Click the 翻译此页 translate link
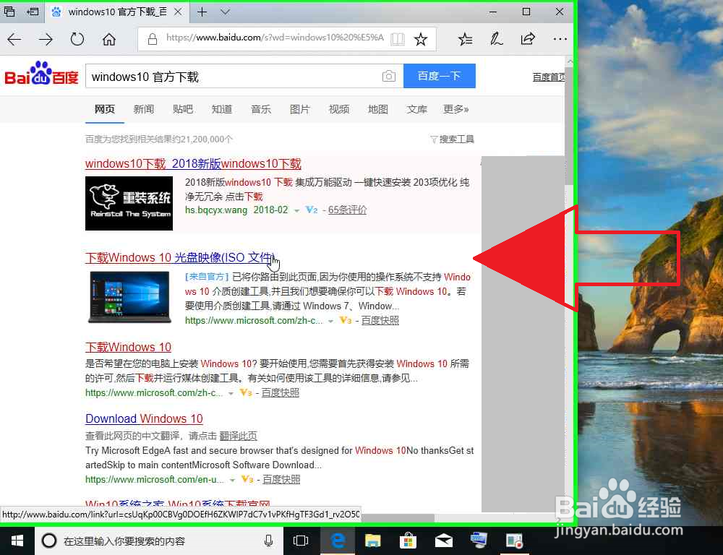Image resolution: width=723 pixels, height=555 pixels. (x=238, y=436)
